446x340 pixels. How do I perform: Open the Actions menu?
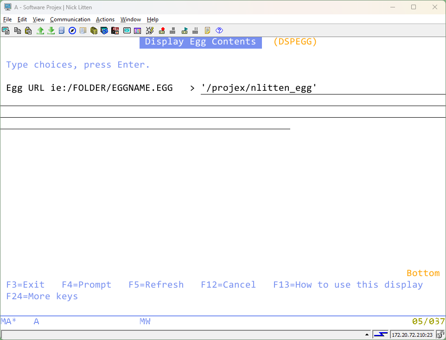point(105,19)
